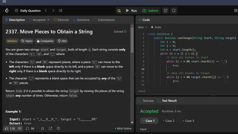
Task: Go to the previous question arrow
Action: point(46,10)
